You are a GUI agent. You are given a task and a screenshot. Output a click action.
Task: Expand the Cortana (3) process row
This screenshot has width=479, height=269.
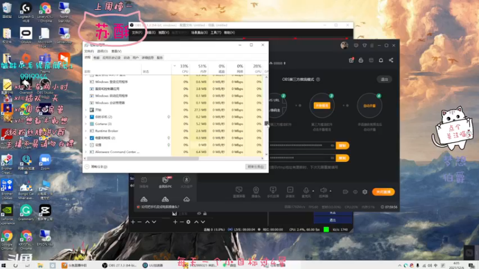click(x=86, y=124)
